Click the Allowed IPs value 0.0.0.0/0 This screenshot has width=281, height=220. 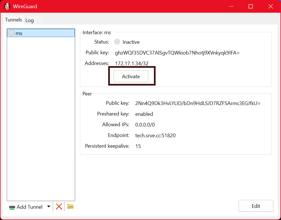click(x=145, y=125)
